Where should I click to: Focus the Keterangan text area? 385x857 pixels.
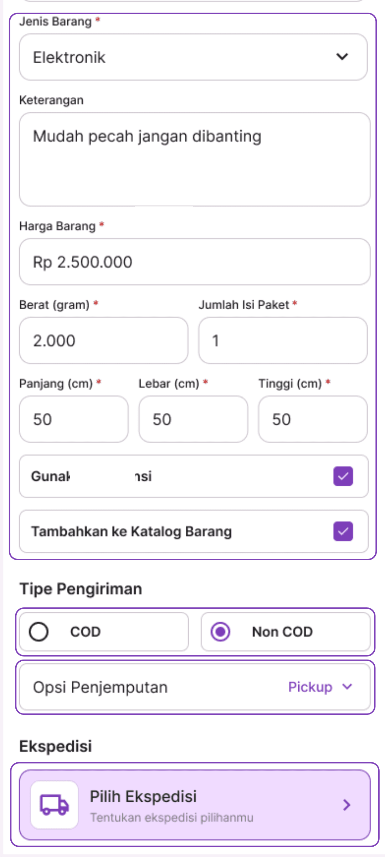(x=195, y=159)
